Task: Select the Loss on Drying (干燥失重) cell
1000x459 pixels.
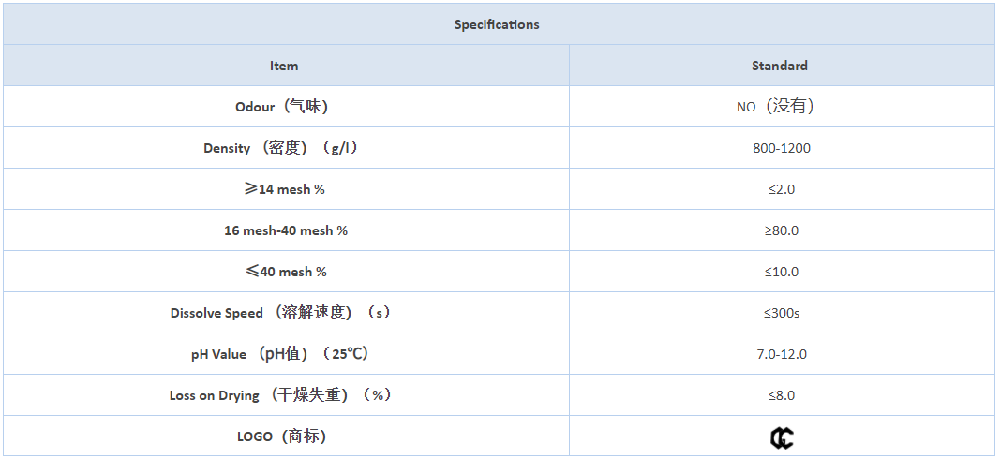Action: coord(284,394)
